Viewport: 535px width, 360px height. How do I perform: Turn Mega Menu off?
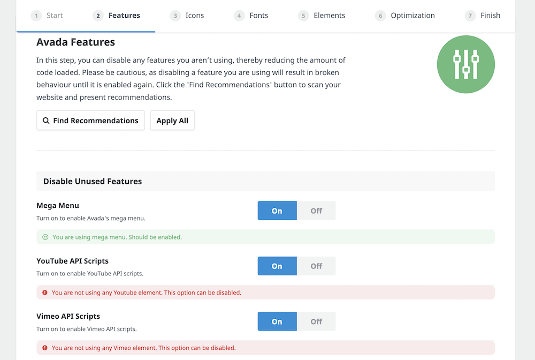[x=316, y=211]
